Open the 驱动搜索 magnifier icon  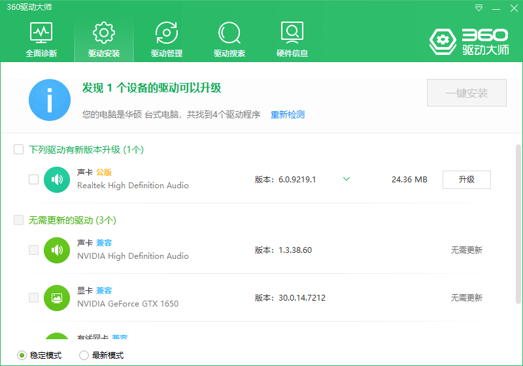click(x=229, y=32)
